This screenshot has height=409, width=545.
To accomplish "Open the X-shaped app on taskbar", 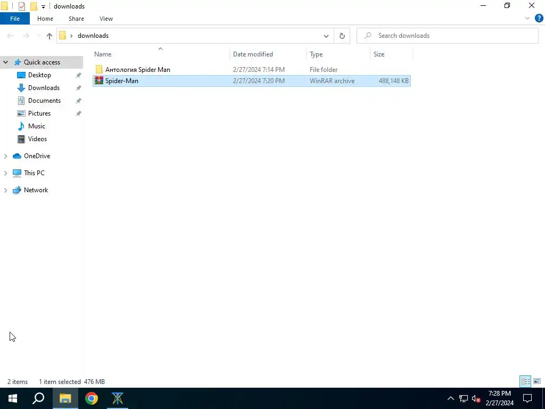I will tap(118, 398).
